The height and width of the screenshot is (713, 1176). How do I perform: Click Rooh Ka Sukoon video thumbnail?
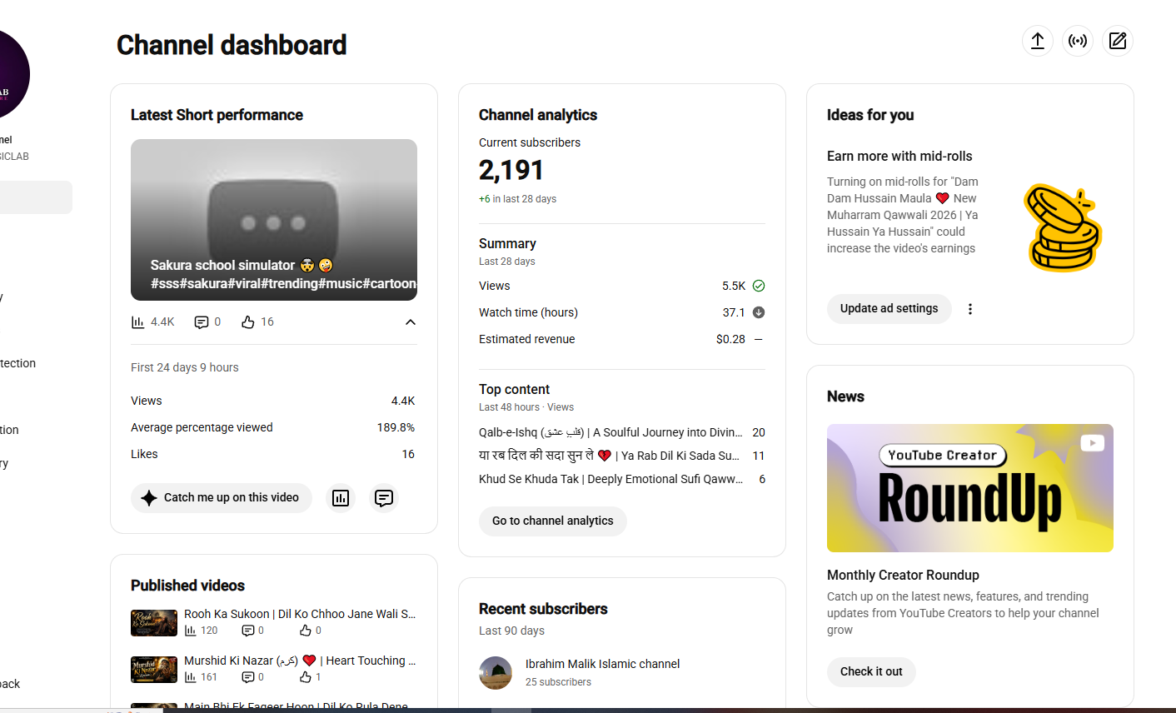[154, 623]
